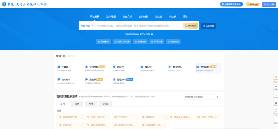
Task: Switch to the 常用 database tab
Action: coord(63,104)
